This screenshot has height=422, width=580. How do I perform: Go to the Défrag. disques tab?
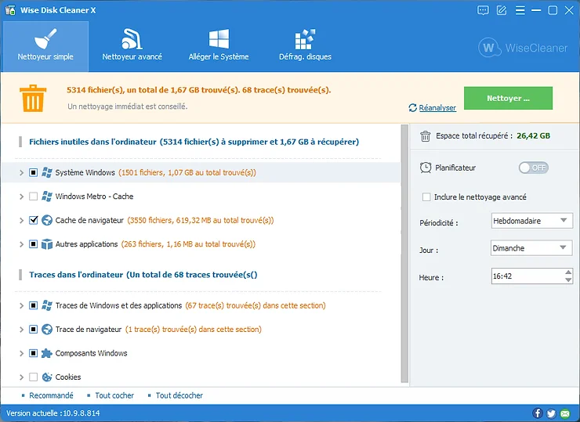coord(305,46)
